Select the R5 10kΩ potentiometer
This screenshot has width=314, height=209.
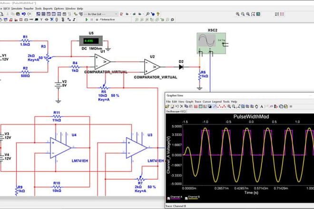point(104,87)
